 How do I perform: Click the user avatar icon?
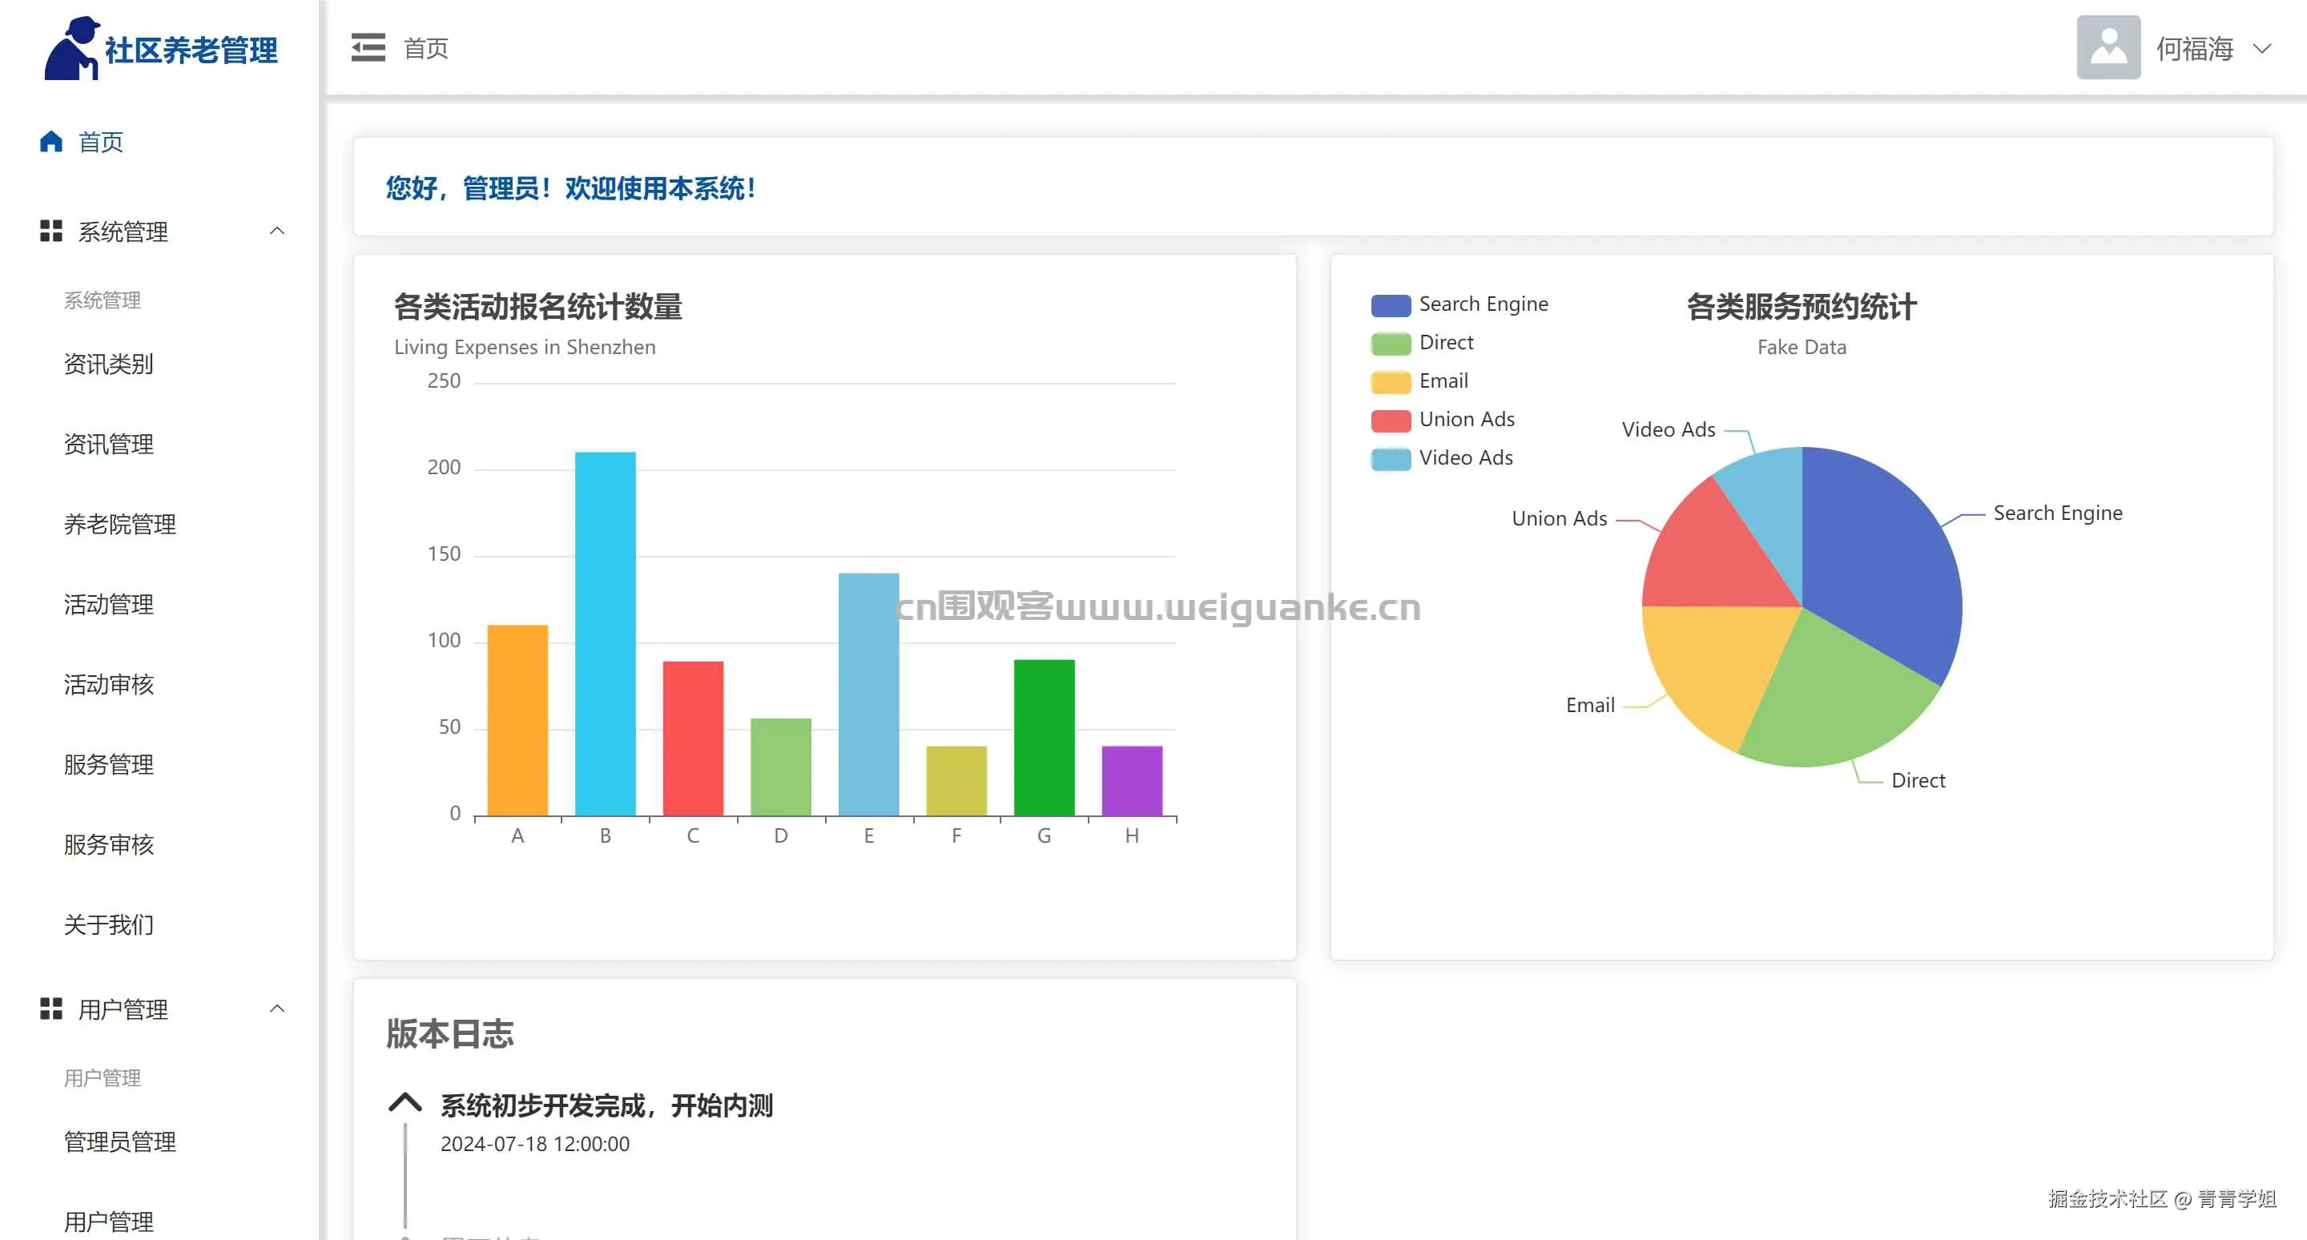pyautogui.click(x=2108, y=47)
